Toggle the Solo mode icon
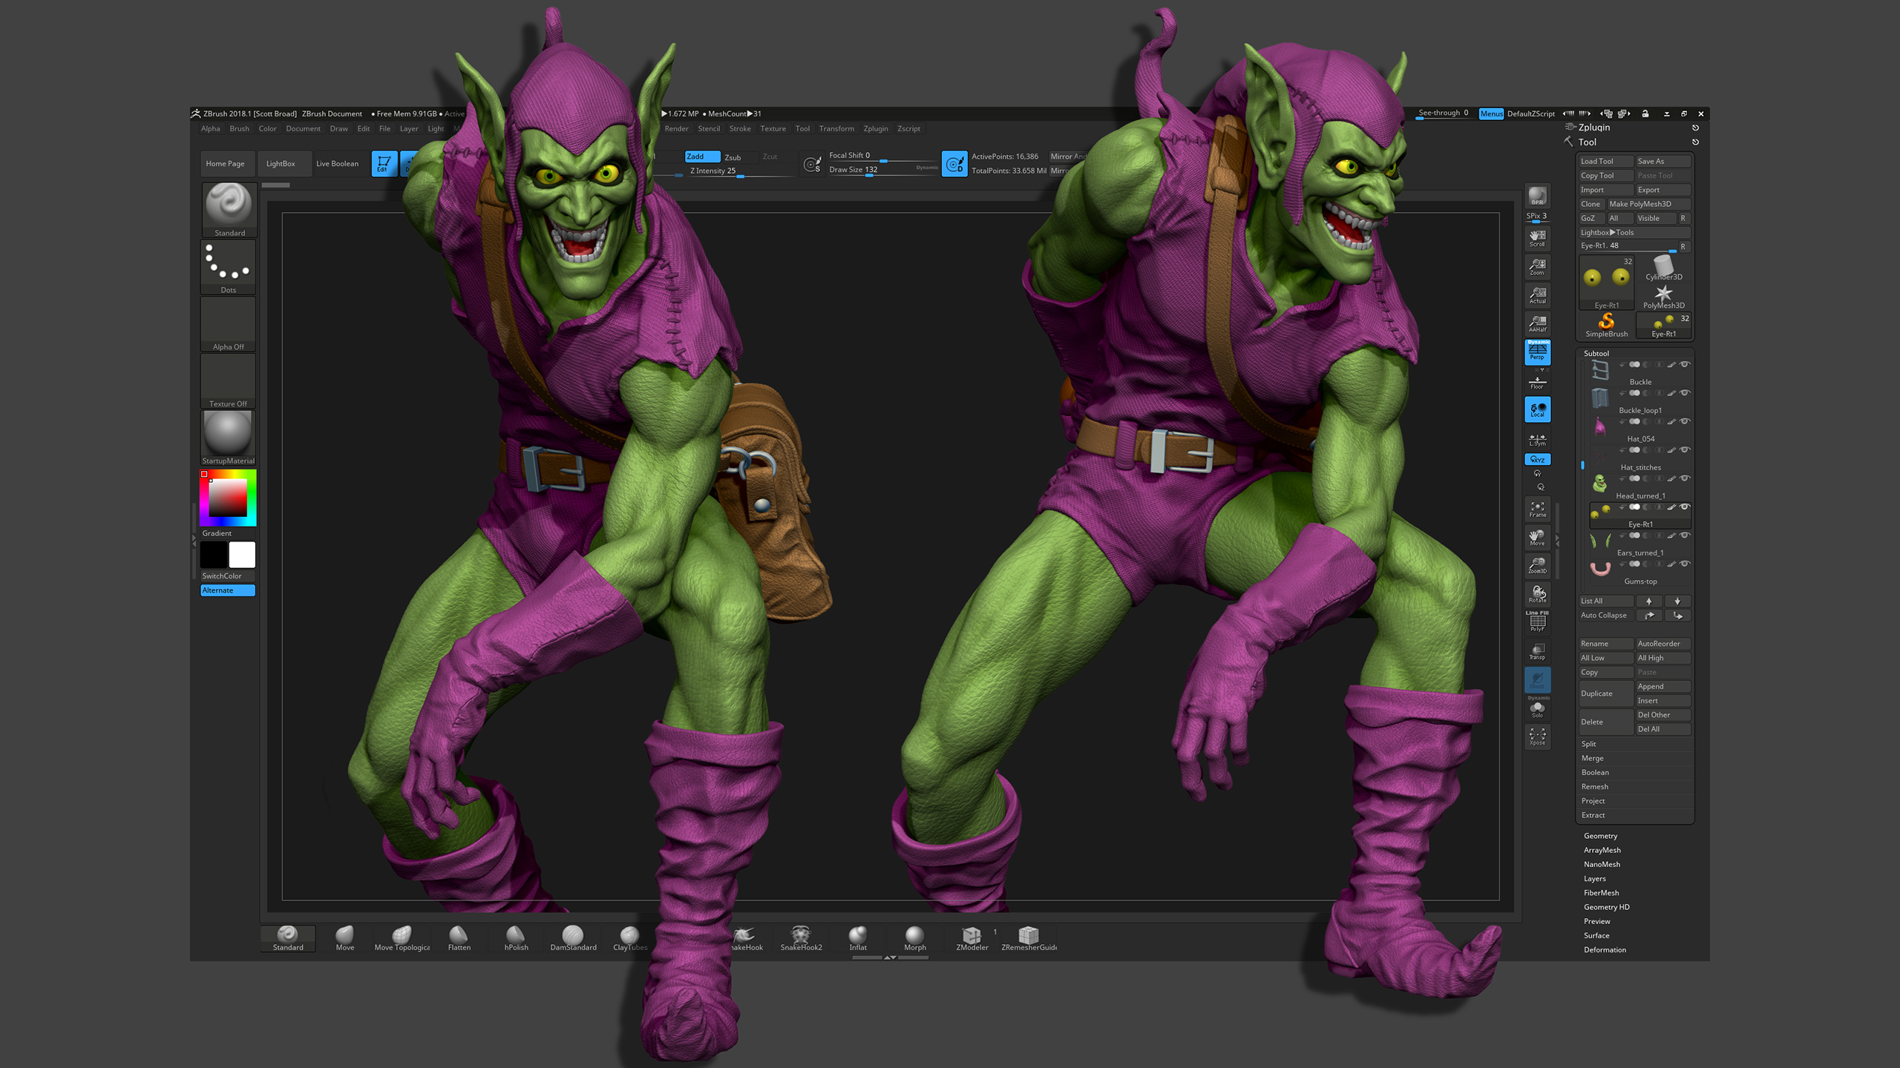 pyautogui.click(x=1537, y=708)
